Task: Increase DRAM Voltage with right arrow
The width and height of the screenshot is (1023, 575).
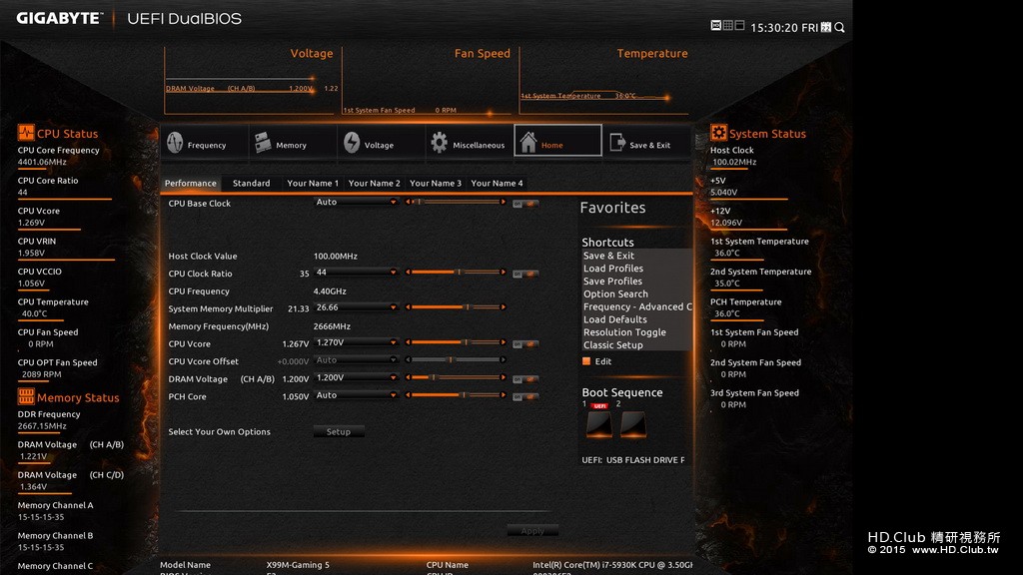Action: pyautogui.click(x=504, y=377)
